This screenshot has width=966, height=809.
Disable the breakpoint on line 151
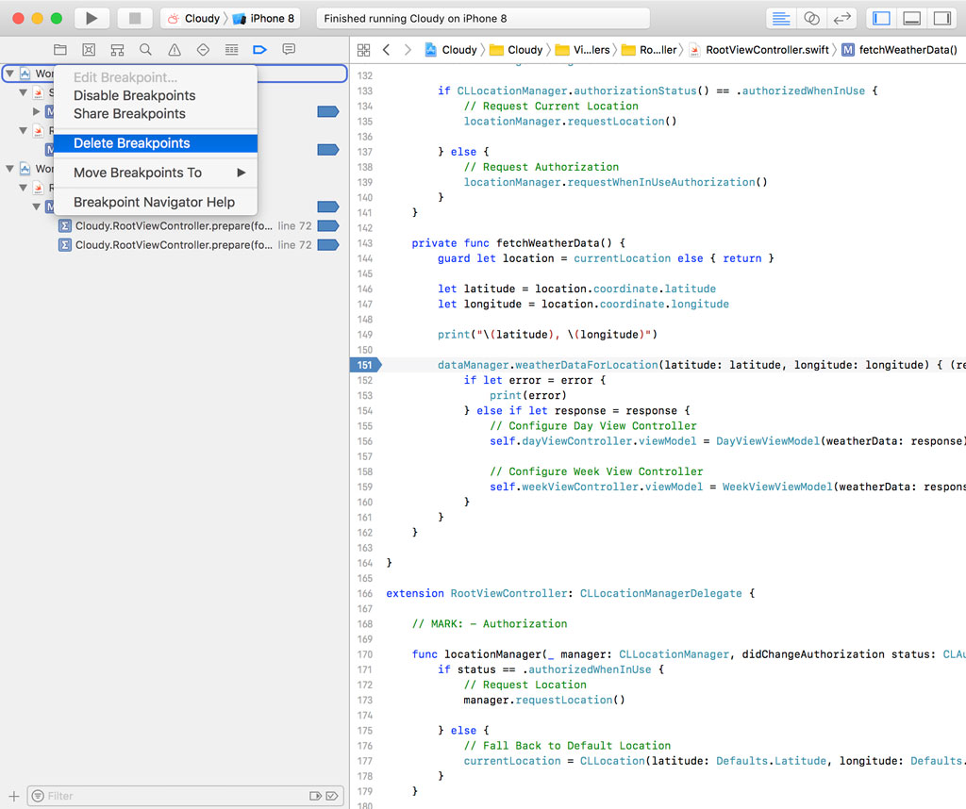tap(366, 365)
